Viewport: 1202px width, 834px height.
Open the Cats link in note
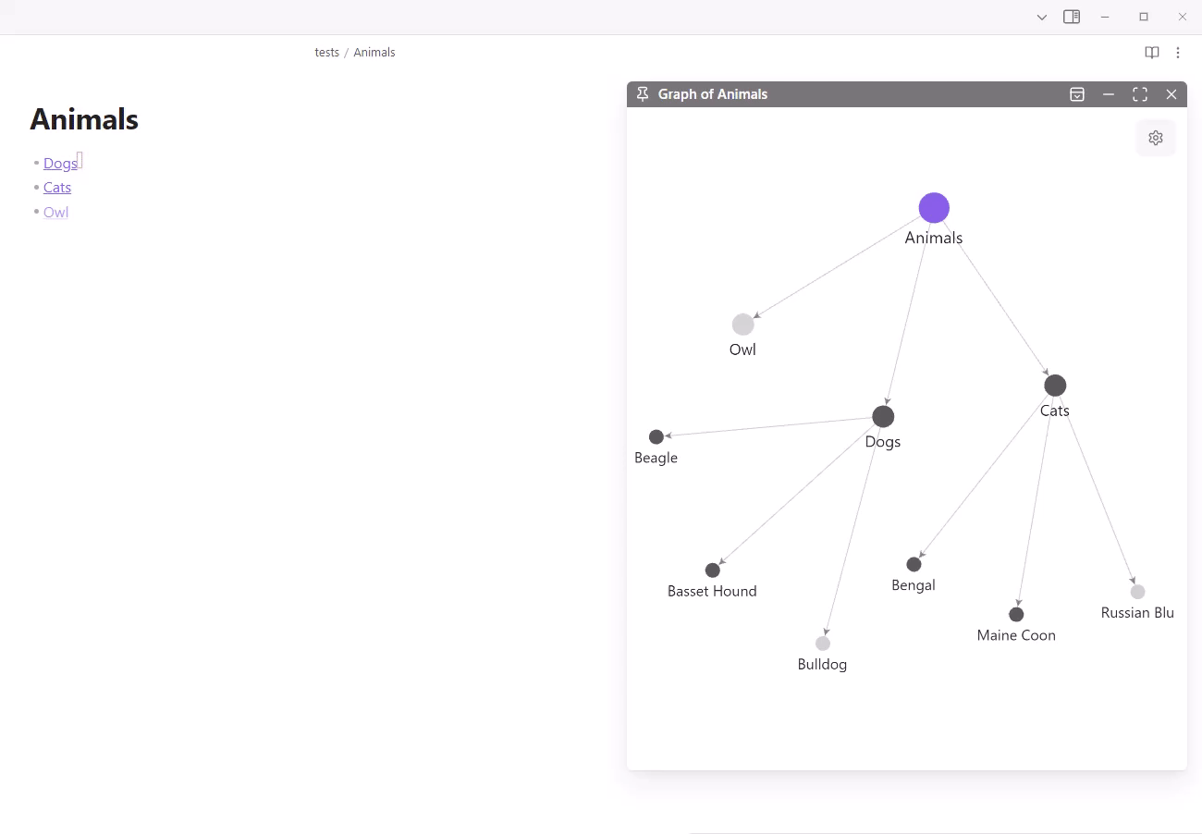click(57, 188)
